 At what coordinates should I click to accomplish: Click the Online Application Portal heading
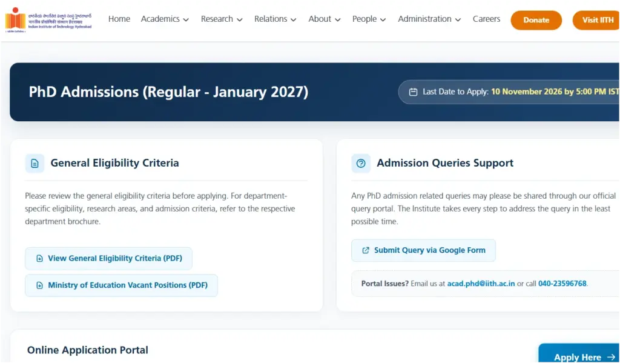(88, 350)
